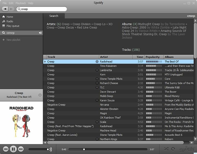Viewport: 197px width, 154px height.
Task: Click the volume speaker icon
Action: pyautogui.click(x=51, y=149)
